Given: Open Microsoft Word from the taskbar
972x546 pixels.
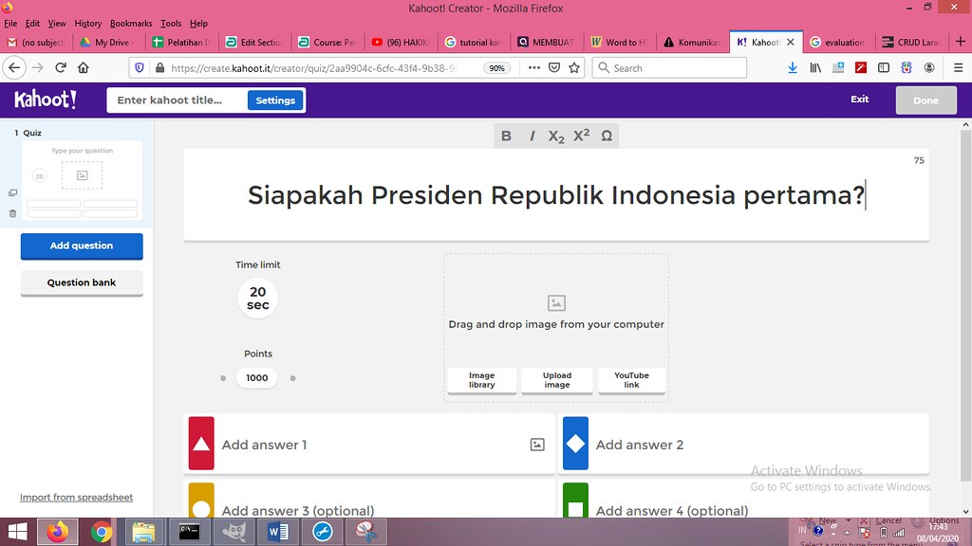Looking at the screenshot, I should point(278,532).
